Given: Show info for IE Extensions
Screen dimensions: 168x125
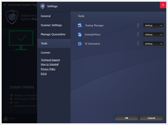Looking at the screenshot, I should coord(138,43).
